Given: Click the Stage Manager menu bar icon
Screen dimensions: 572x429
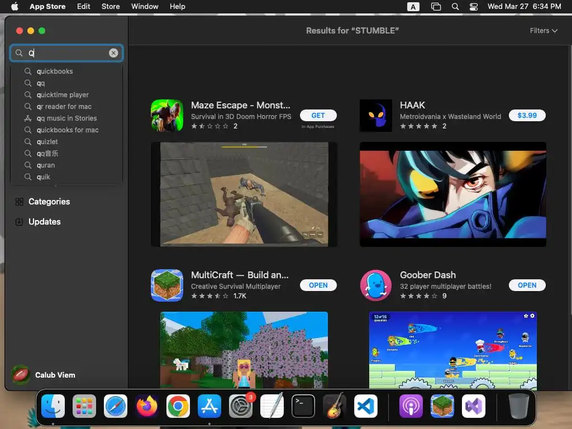Looking at the screenshot, I should [436, 7].
